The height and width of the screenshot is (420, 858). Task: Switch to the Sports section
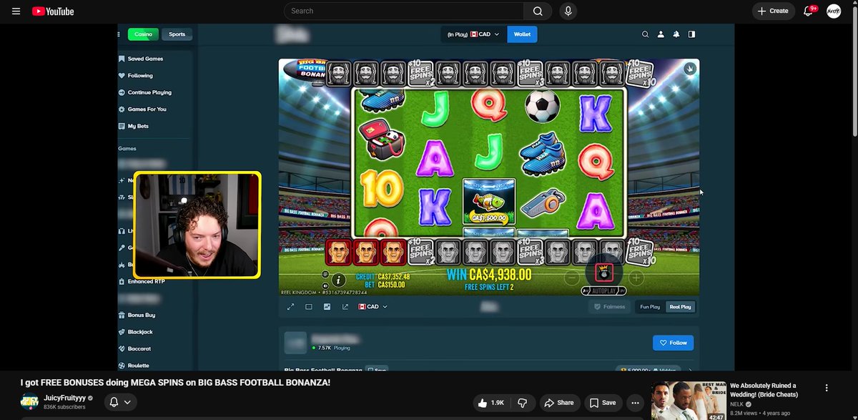pyautogui.click(x=177, y=34)
